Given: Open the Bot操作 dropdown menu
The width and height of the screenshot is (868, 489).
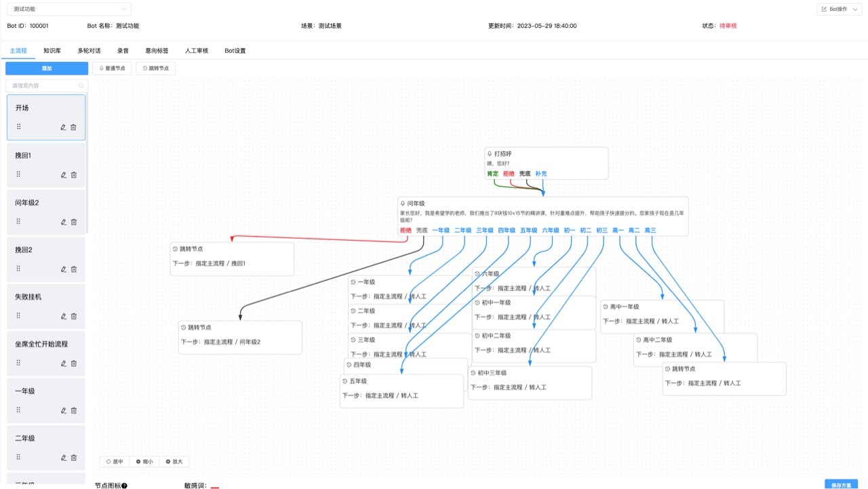Looking at the screenshot, I should (840, 9).
